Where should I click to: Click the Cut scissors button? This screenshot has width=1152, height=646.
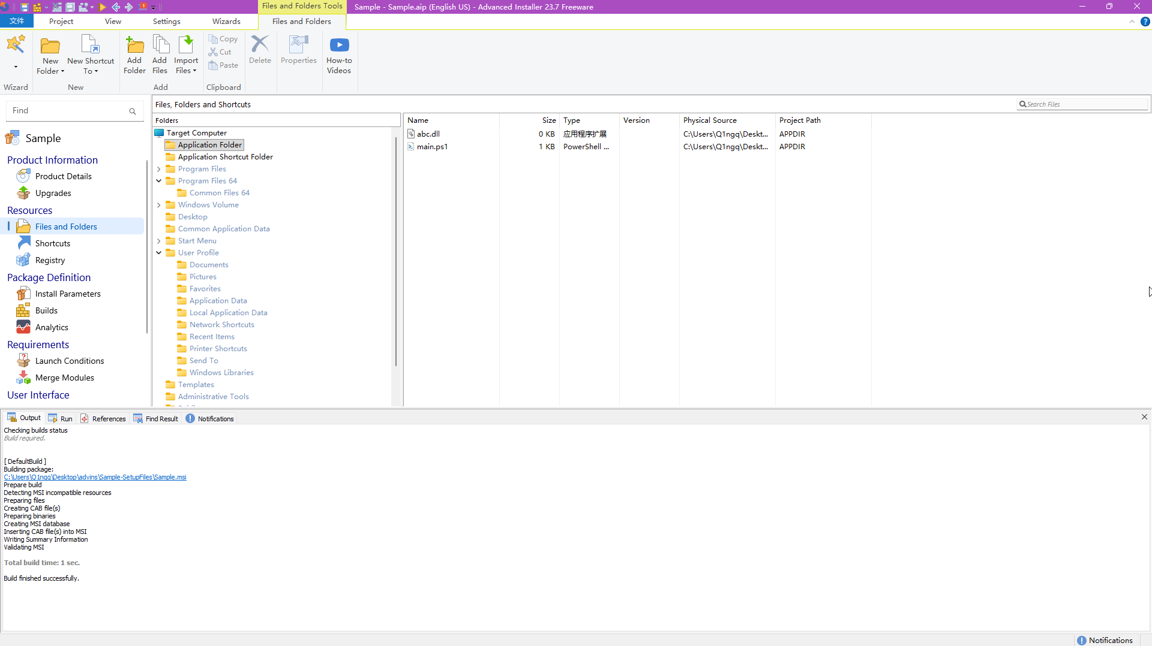coord(220,52)
